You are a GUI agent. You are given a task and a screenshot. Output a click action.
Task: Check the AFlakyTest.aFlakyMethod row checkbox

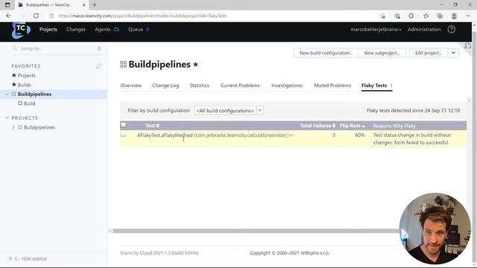click(123, 134)
